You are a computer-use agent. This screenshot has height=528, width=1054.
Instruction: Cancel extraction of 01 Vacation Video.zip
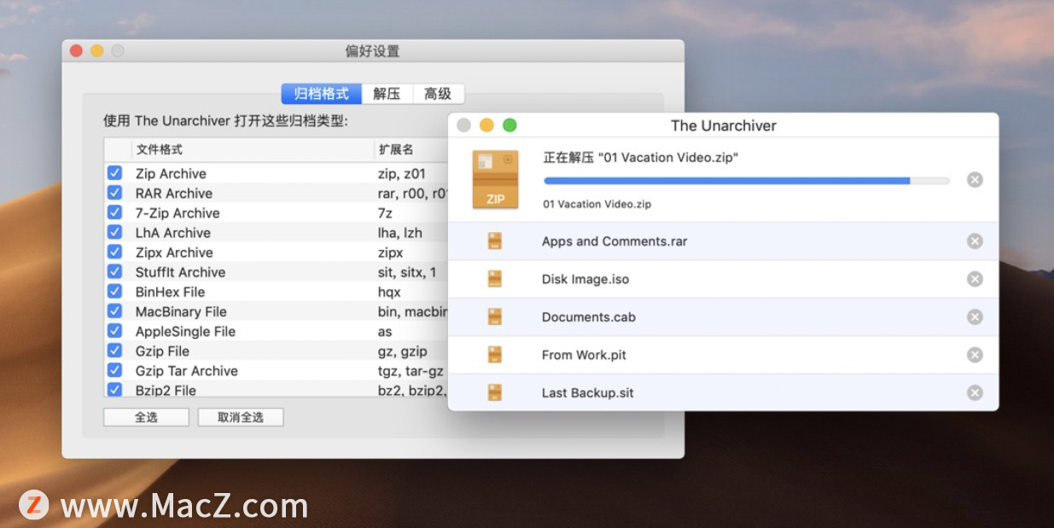coord(975,179)
